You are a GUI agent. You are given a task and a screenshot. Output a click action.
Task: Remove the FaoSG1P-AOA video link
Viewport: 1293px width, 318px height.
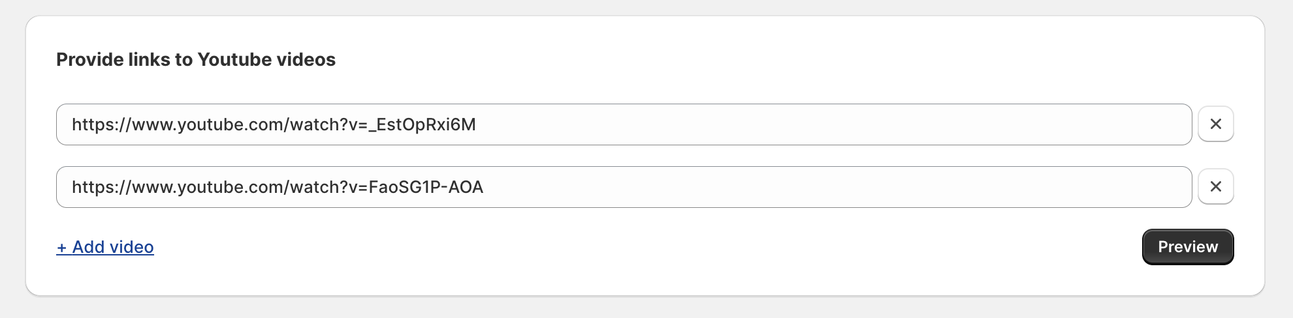1215,186
